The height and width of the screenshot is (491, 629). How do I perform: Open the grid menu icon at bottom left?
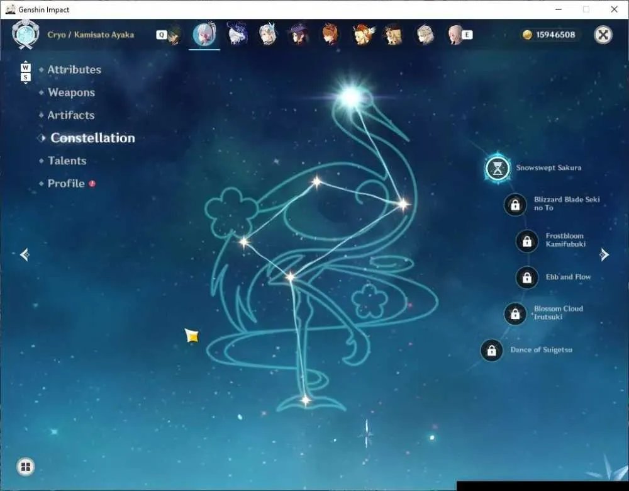click(26, 466)
